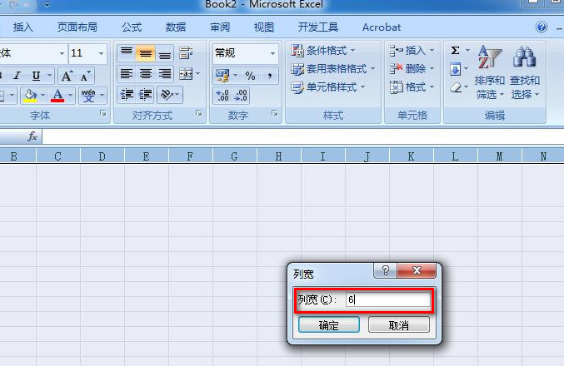Decrease the cell indent
Screen dimensions: 564x366
[127, 95]
